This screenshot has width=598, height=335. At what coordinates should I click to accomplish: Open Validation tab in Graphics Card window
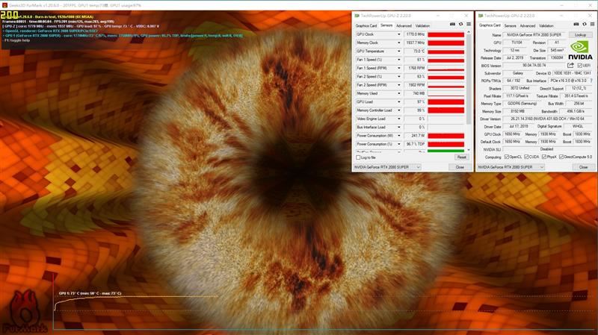click(546, 25)
